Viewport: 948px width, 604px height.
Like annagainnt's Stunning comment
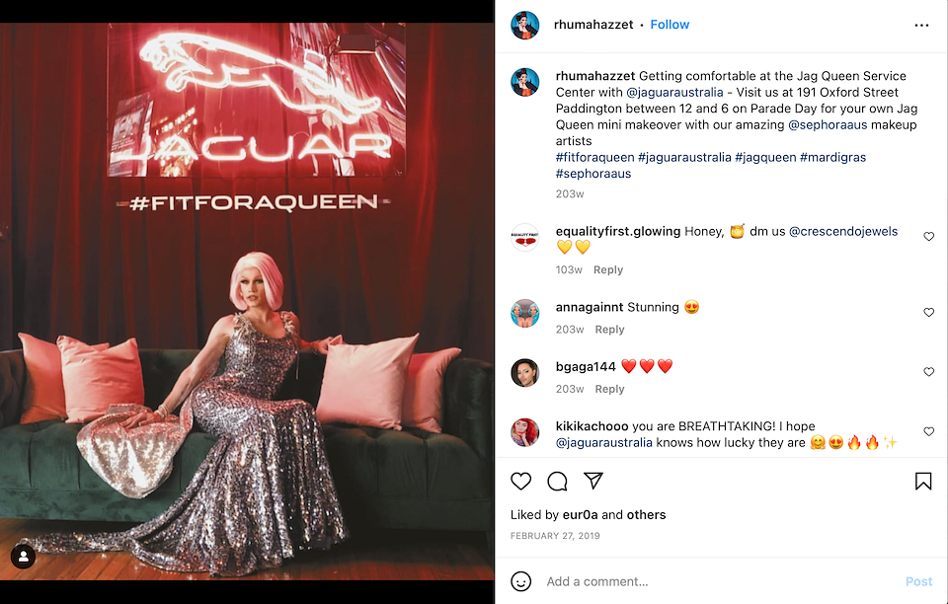tap(928, 313)
